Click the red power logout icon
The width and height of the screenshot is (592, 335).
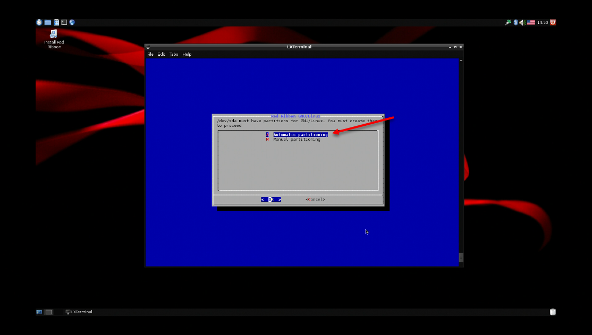click(553, 22)
